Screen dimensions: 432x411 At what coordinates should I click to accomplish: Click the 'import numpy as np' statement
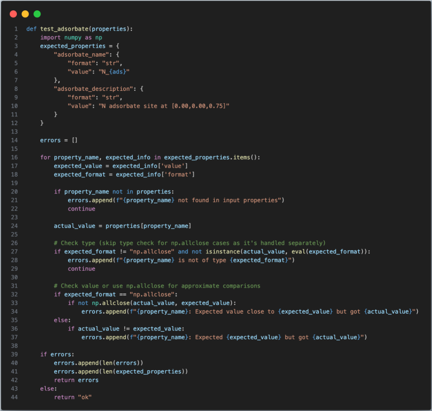point(71,38)
